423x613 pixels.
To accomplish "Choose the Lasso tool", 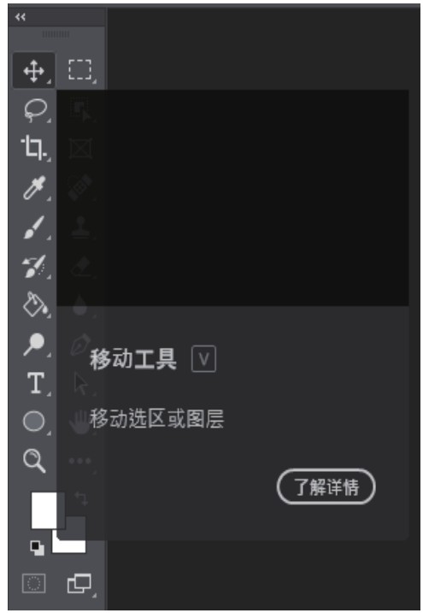I will click(x=35, y=109).
